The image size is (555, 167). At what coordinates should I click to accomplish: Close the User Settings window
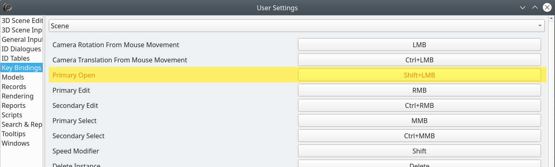click(x=547, y=7)
